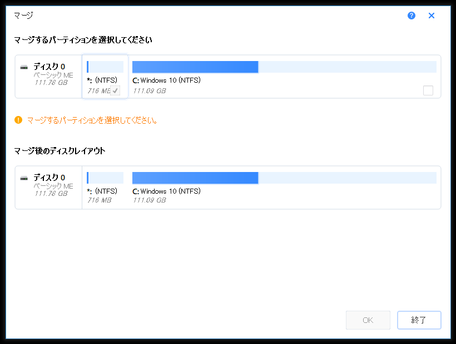
Task: Click the マージ dialog title text
Action: click(23, 16)
